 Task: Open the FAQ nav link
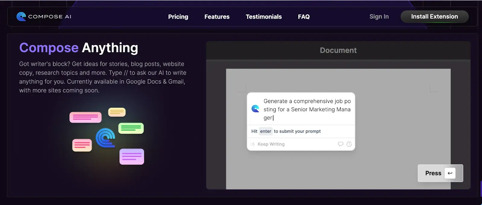[304, 17]
